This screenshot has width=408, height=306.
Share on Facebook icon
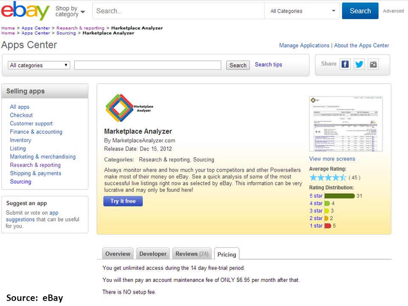pyautogui.click(x=345, y=64)
